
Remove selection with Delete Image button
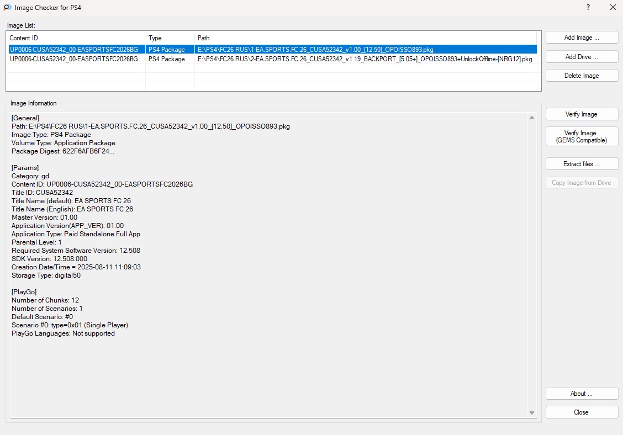(x=582, y=76)
